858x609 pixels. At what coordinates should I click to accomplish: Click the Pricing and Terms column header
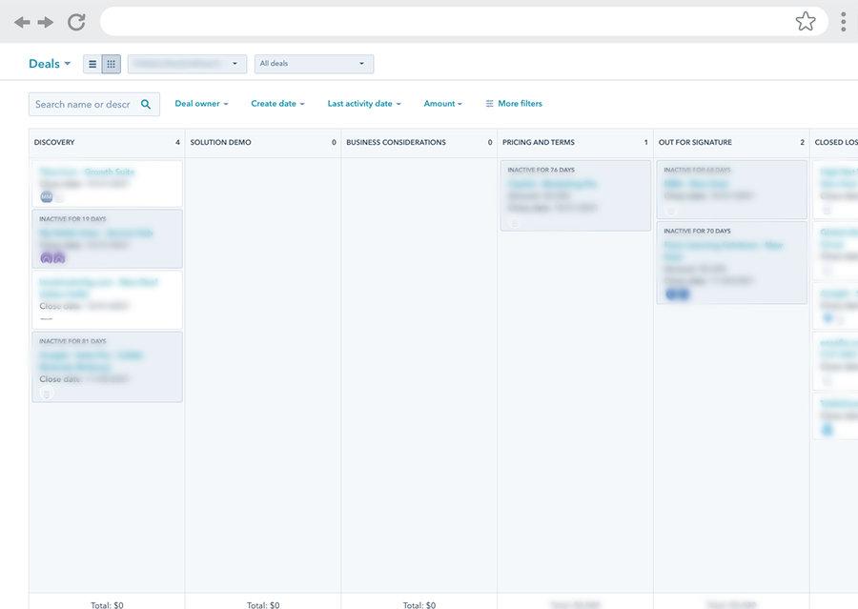(x=575, y=142)
